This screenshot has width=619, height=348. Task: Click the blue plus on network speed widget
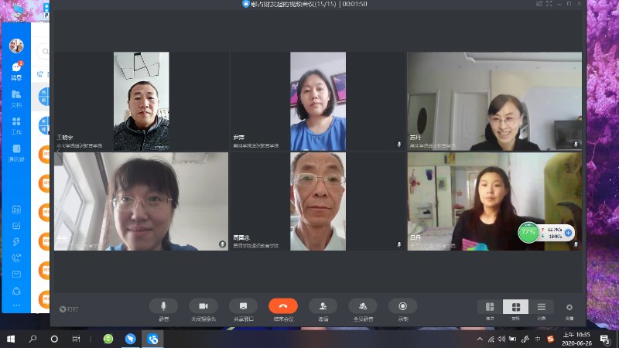(x=569, y=232)
